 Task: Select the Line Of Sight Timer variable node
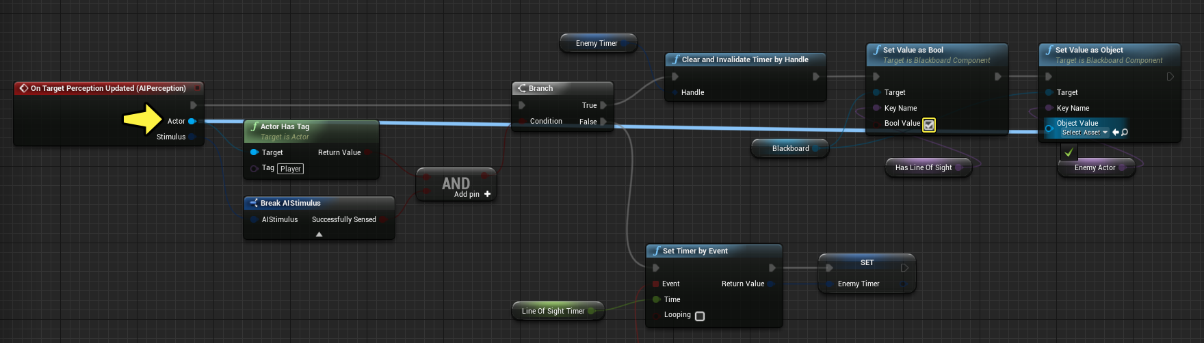pyautogui.click(x=558, y=311)
